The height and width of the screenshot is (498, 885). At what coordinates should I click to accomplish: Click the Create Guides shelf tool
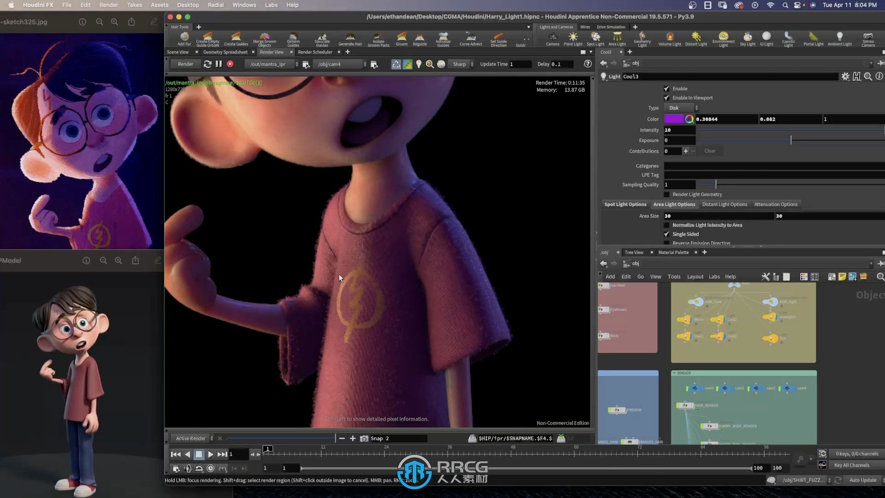coord(236,39)
